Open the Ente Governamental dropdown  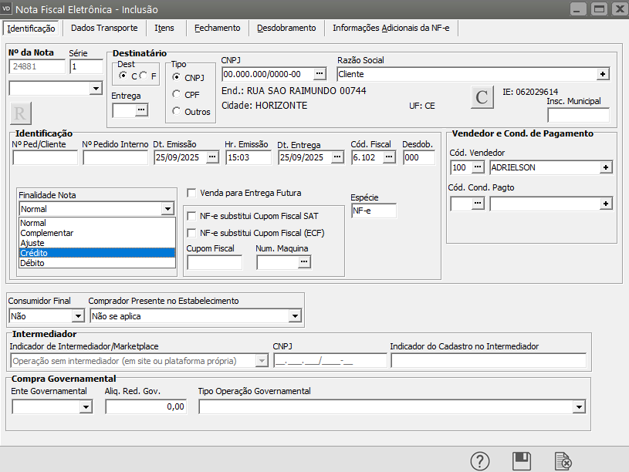click(x=86, y=407)
